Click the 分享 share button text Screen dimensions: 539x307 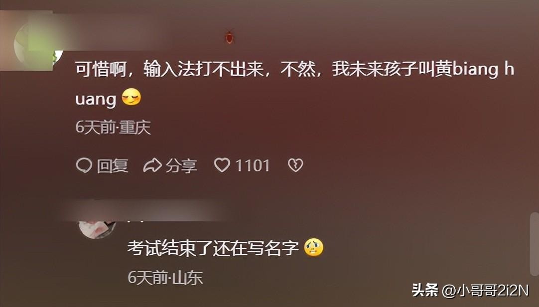click(x=181, y=165)
